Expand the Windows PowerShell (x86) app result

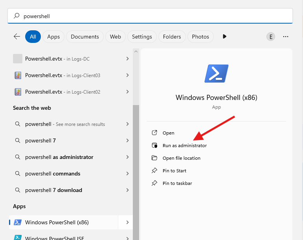click(x=127, y=222)
